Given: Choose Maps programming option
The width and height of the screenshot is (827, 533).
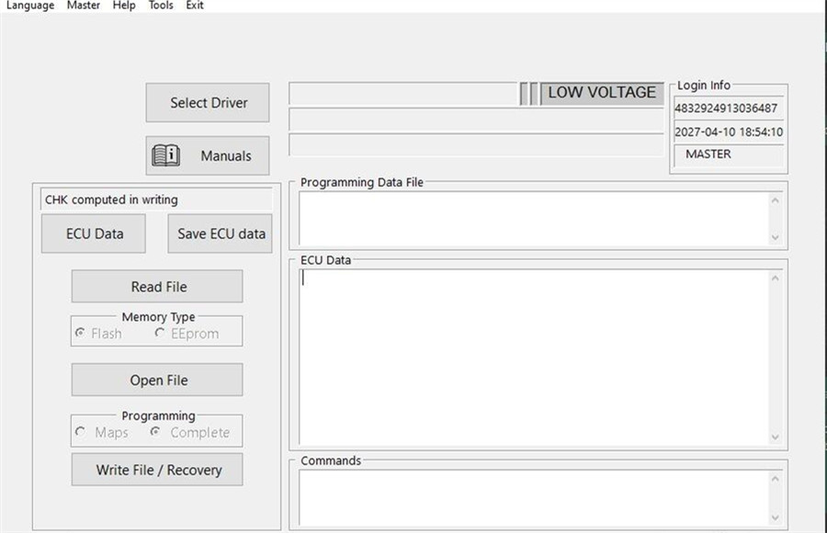Looking at the screenshot, I should [x=102, y=432].
